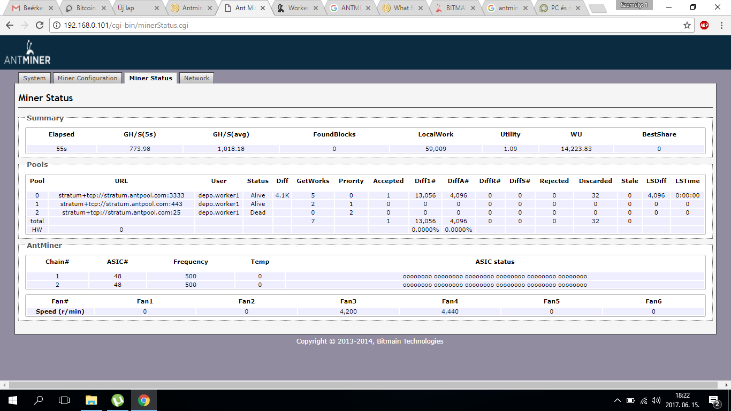Close the Ant Miner browser tab
731x411 pixels.
point(263,8)
